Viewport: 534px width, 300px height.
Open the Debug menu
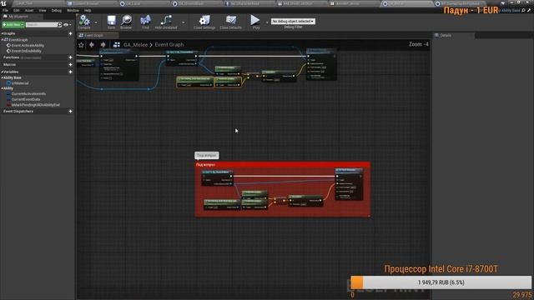(x=57, y=11)
